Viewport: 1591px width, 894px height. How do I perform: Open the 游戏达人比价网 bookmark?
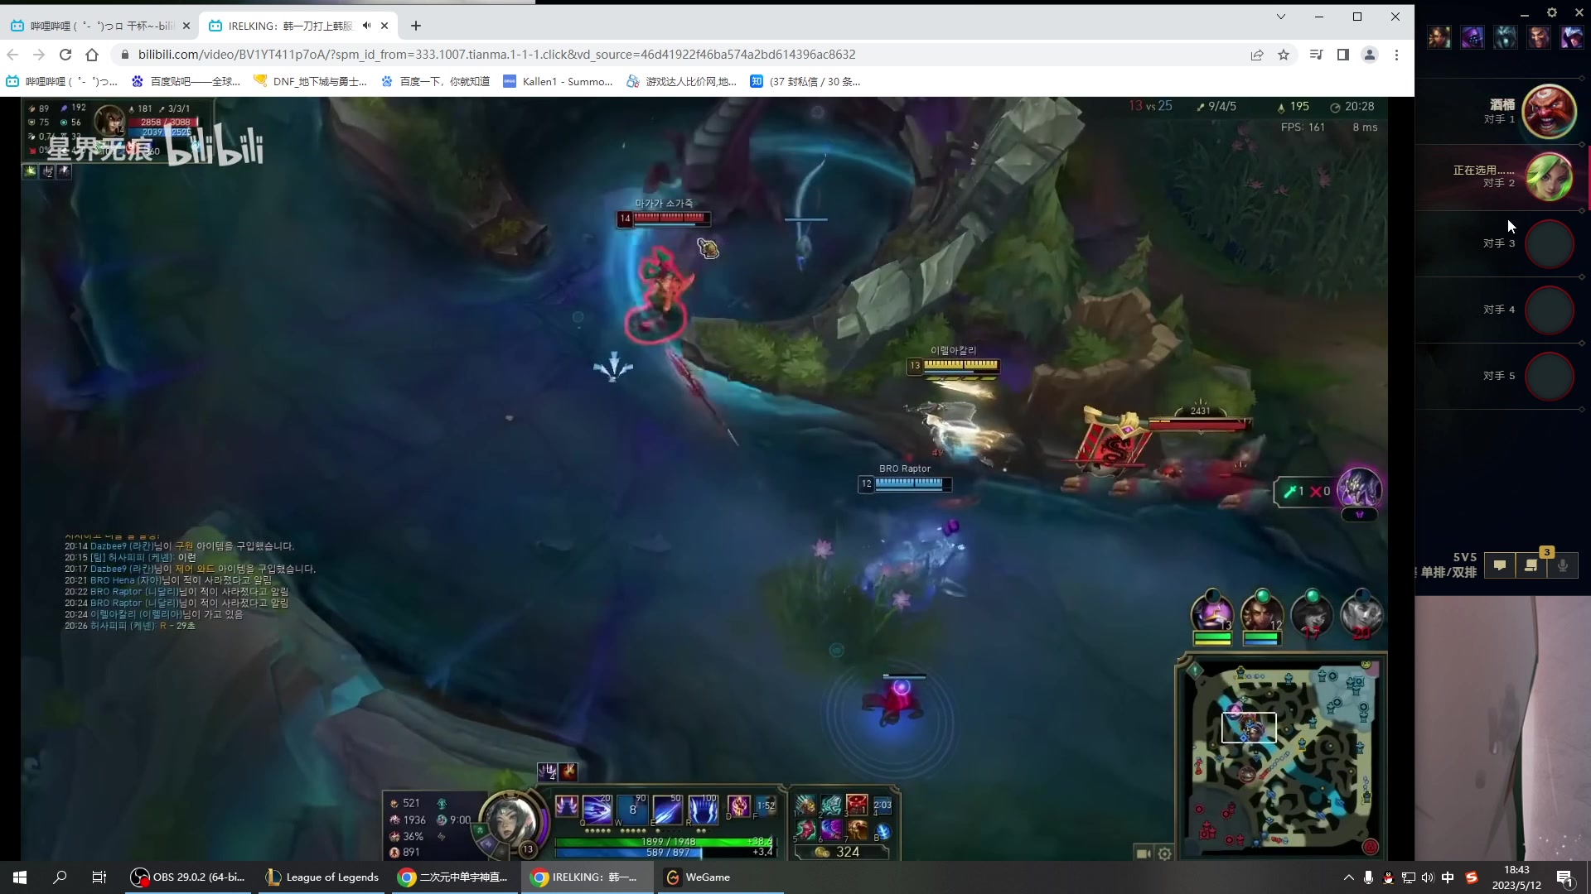coord(682,81)
